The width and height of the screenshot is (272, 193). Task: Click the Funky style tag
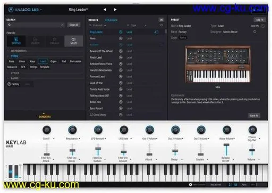click(183, 38)
